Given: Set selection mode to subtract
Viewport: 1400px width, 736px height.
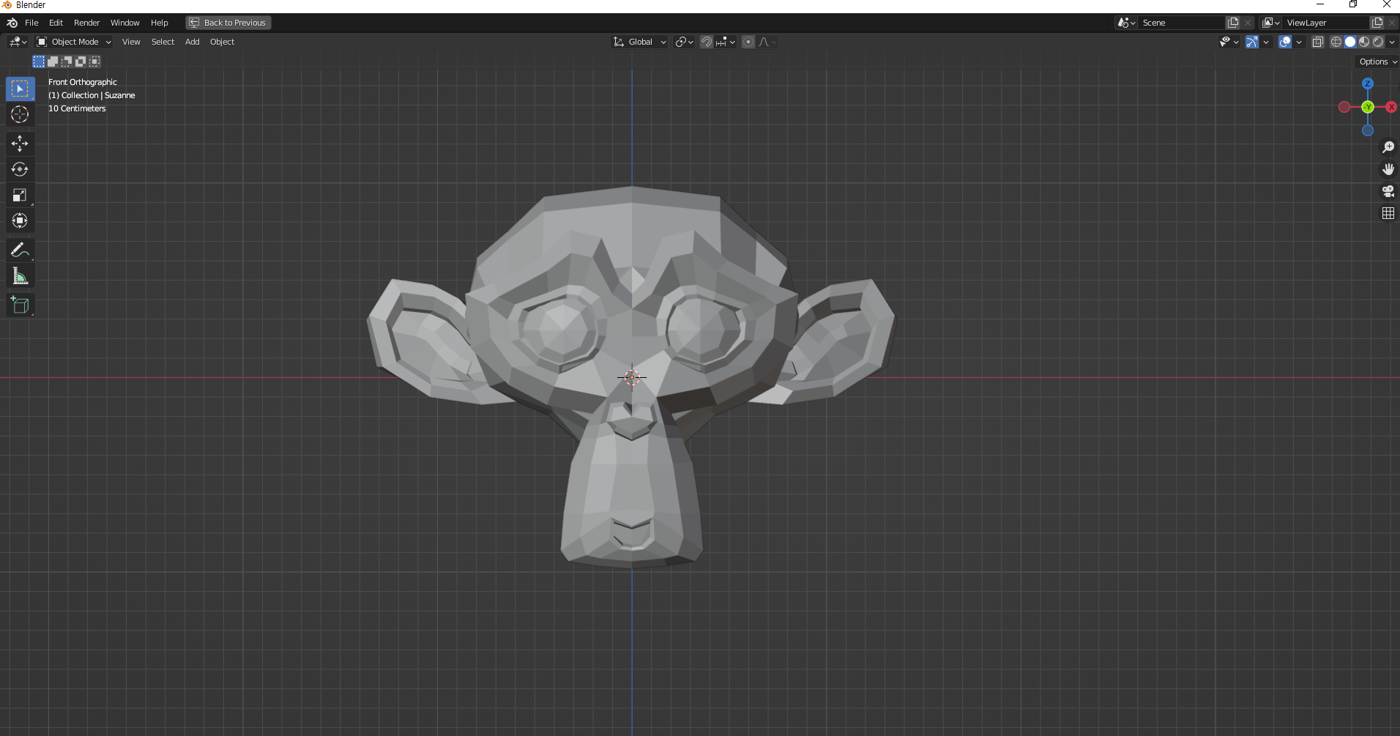Looking at the screenshot, I should pos(67,62).
